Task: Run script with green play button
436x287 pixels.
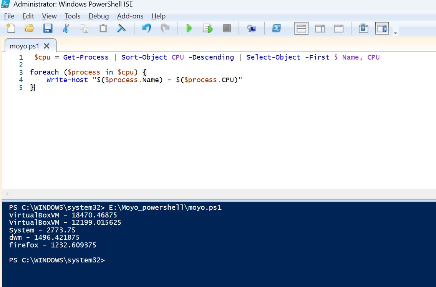Action: pos(189,28)
